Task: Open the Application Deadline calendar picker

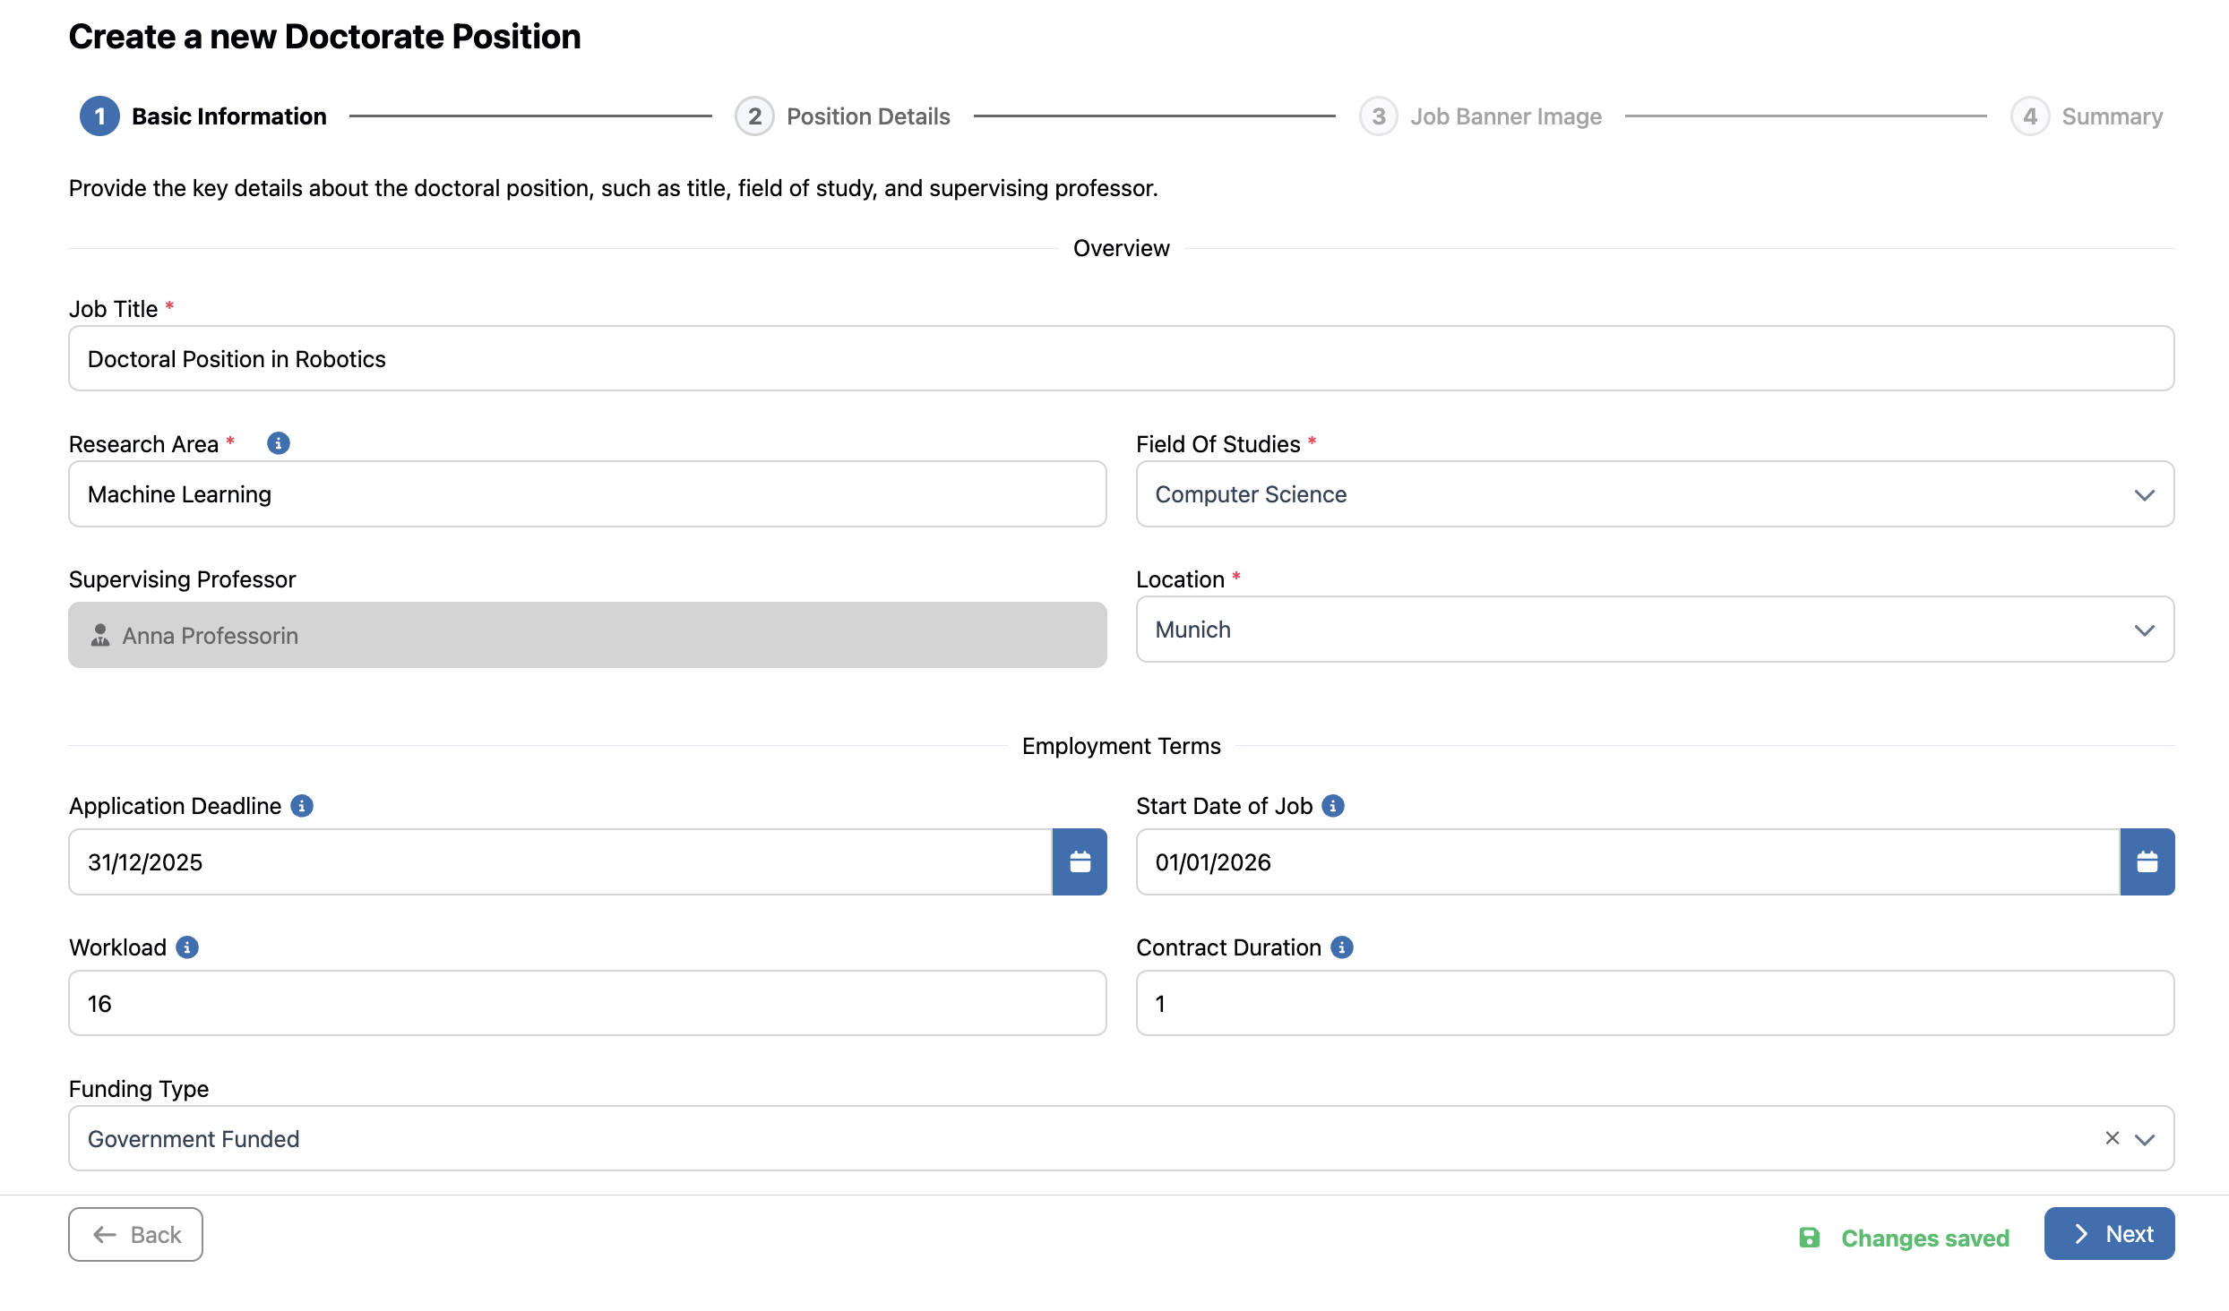Action: pos(1080,861)
